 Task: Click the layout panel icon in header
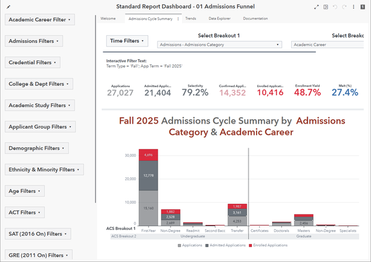click(326, 7)
